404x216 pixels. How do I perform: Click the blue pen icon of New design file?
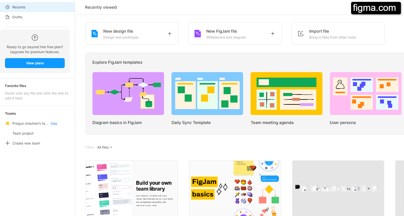pyautogui.click(x=95, y=34)
